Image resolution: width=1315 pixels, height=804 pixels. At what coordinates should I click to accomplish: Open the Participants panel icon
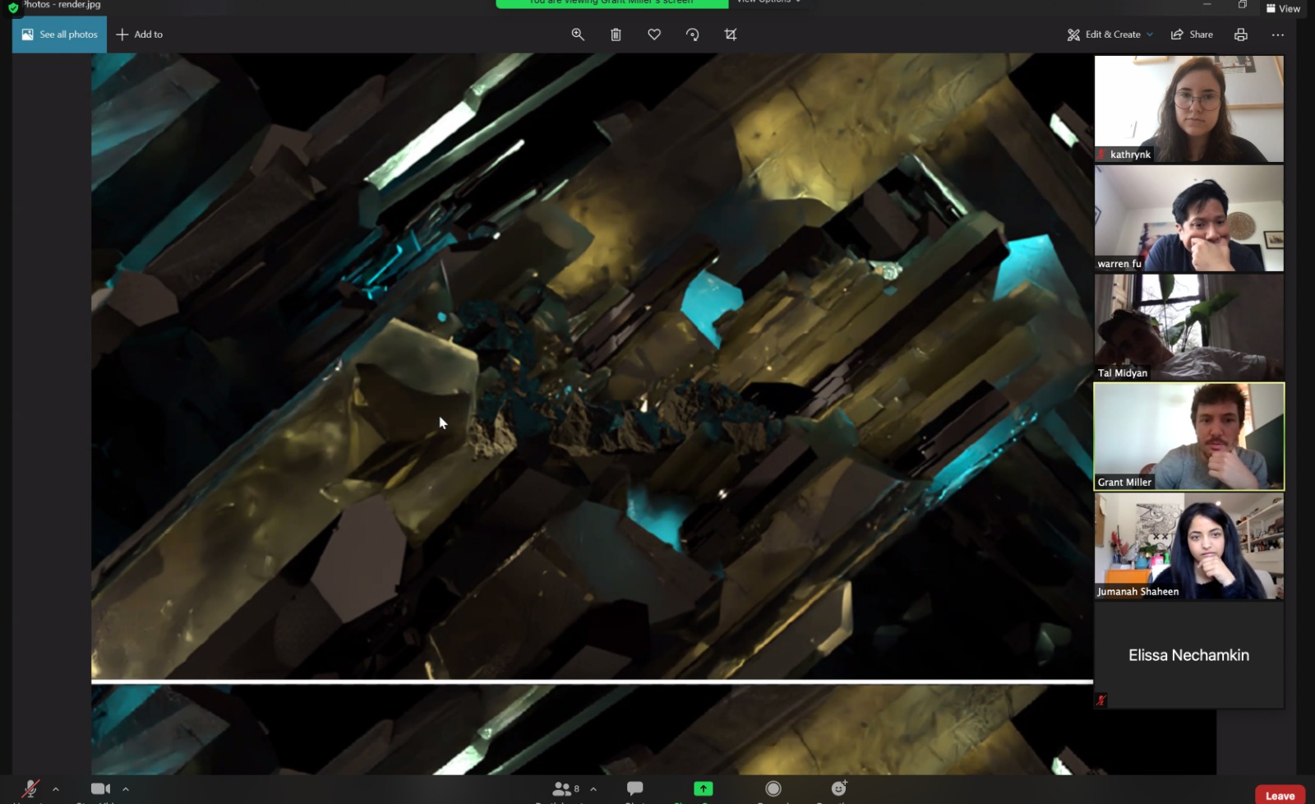tap(563, 789)
